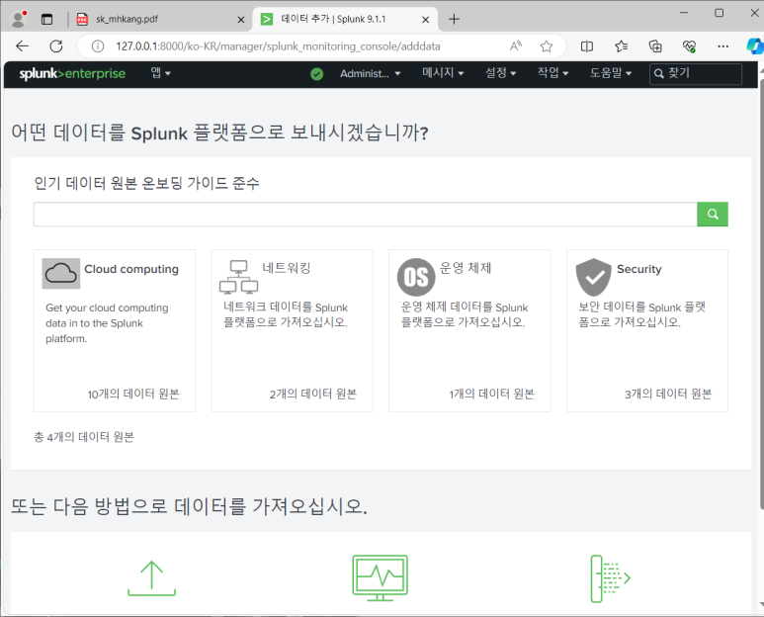Click '1개의 데이터 원본' text
The width and height of the screenshot is (764, 617).
[x=491, y=394]
